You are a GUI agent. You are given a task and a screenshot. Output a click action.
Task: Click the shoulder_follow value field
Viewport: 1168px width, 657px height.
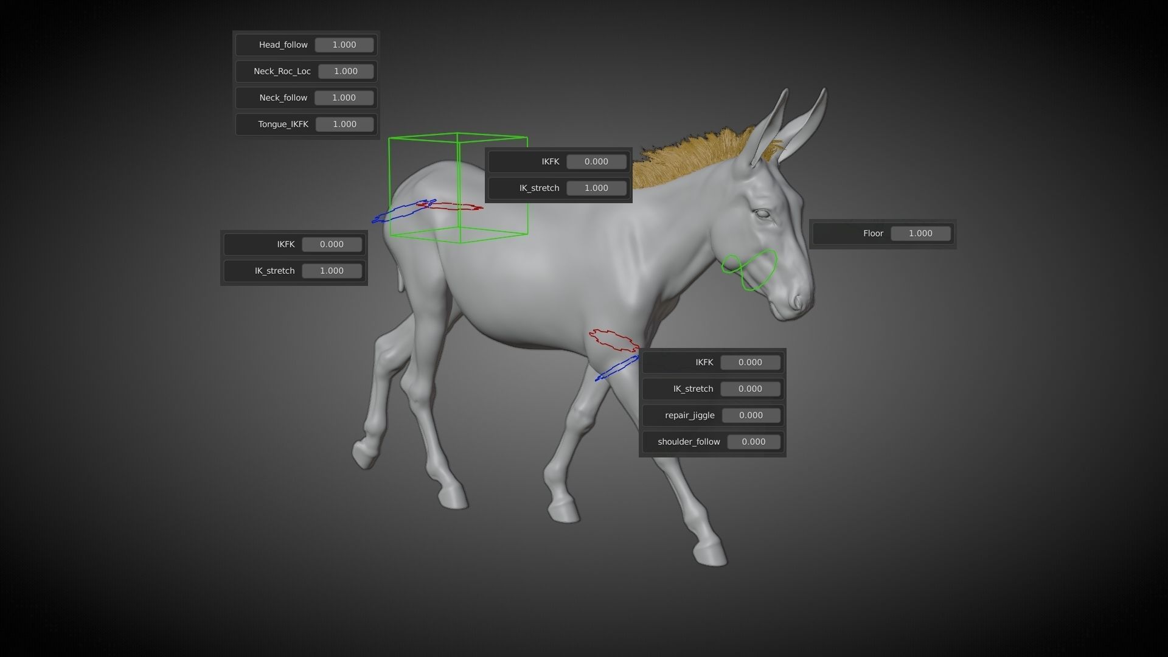click(x=753, y=442)
